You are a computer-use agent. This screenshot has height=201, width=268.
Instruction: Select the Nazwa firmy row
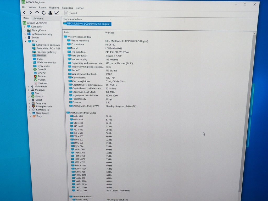click(100, 199)
